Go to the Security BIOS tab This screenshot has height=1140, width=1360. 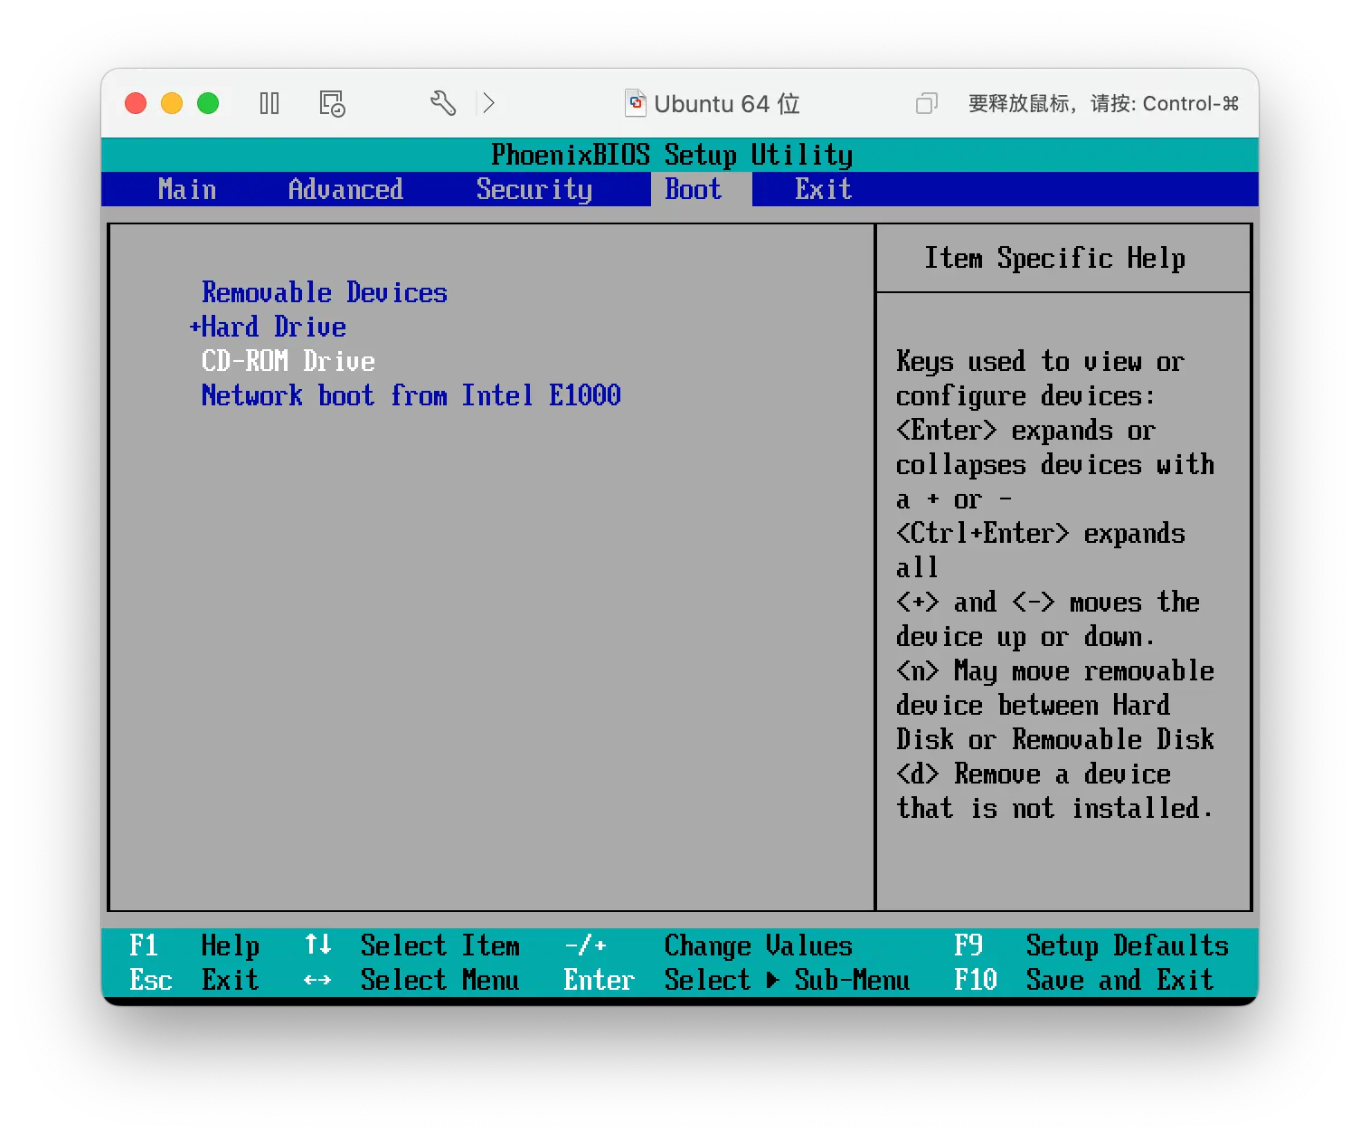(534, 189)
